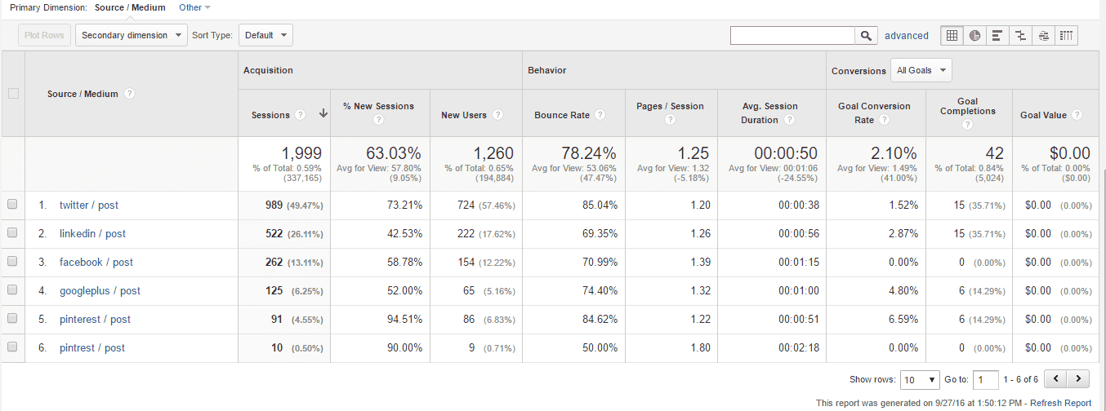Tick the checkbox for twitter / post row
Image resolution: width=1106 pixels, height=411 pixels.
(12, 205)
